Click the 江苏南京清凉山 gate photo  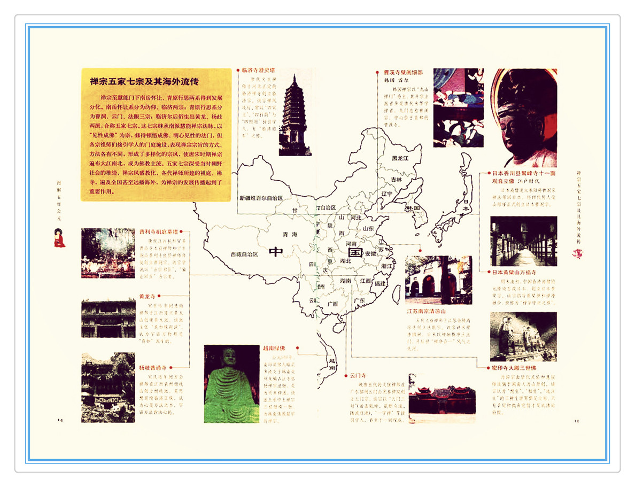point(438,280)
